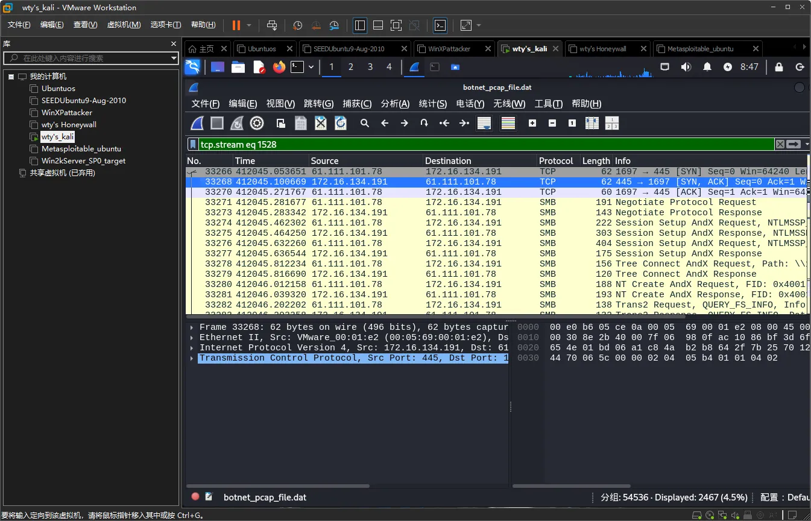Switch to the WinXPattacker VM tab

[449, 49]
